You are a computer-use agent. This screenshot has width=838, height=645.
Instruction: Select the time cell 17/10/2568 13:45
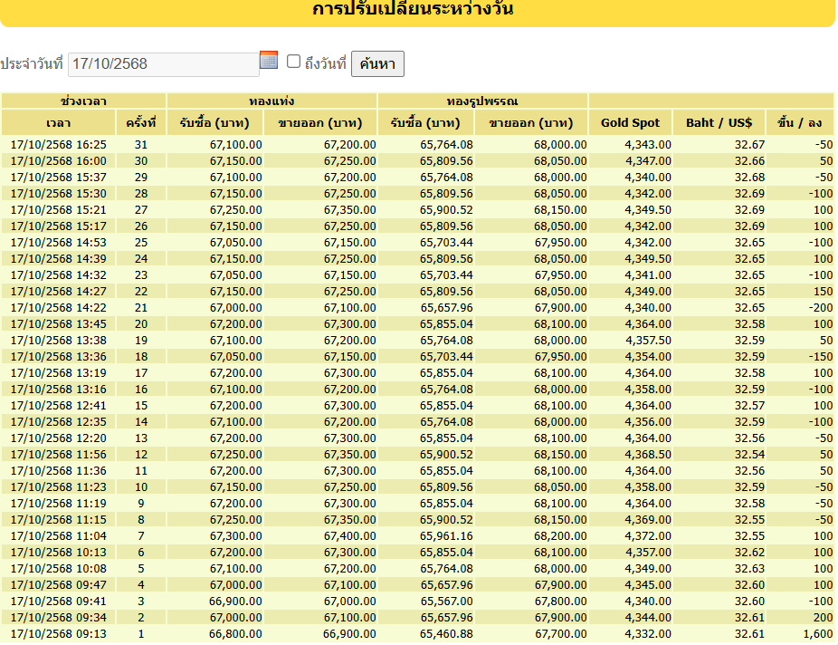(x=58, y=324)
